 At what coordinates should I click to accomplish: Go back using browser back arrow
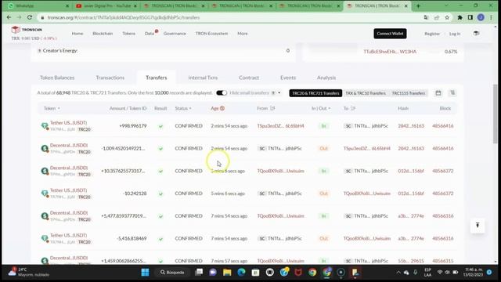tap(9, 17)
